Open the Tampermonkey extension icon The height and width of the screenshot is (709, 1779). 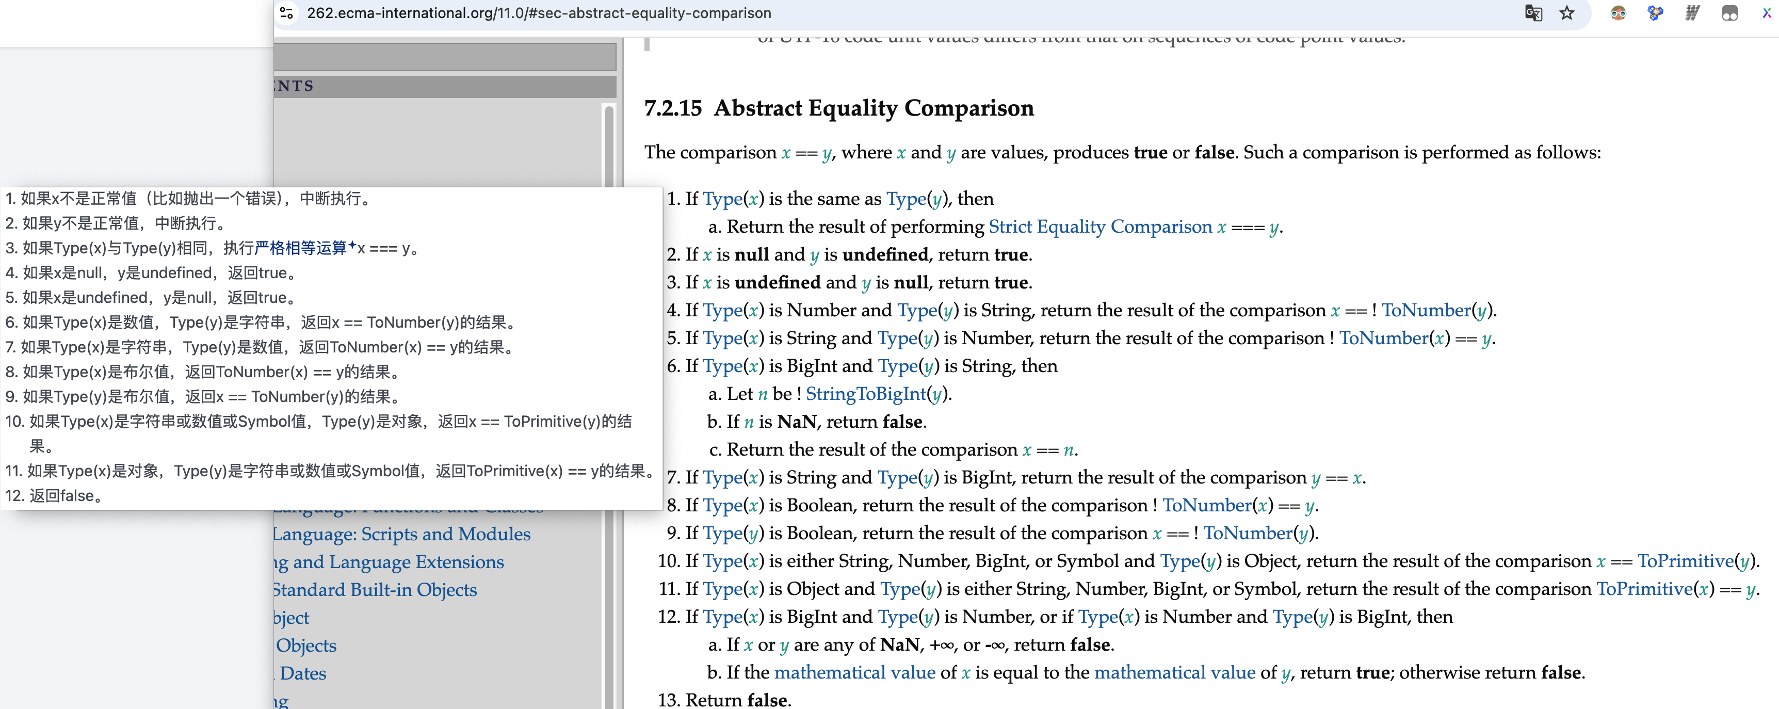tap(1729, 13)
